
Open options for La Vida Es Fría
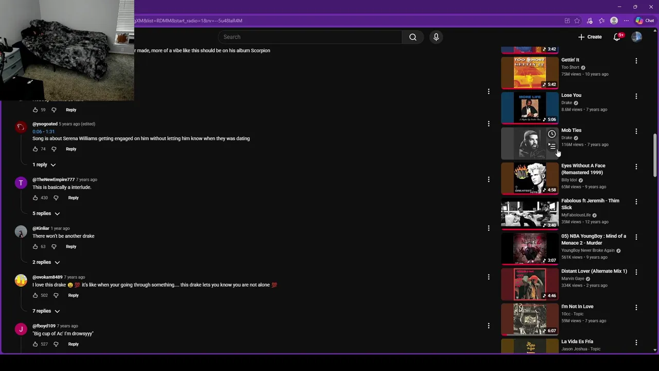[x=636, y=343]
